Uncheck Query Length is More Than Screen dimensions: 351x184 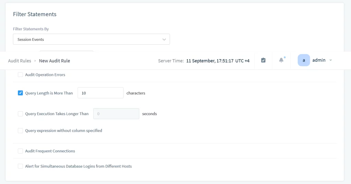click(x=20, y=93)
